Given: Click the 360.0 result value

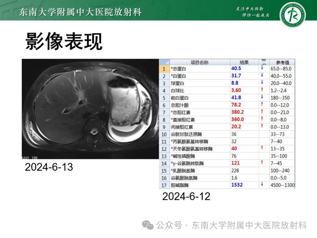Looking at the screenshot, I should 237,119.
